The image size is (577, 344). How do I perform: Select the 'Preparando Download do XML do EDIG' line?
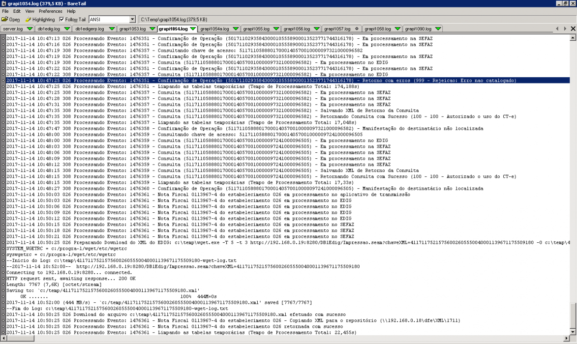click(288, 243)
